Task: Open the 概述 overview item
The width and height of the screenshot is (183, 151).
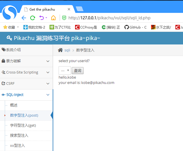Action: coord(14,105)
